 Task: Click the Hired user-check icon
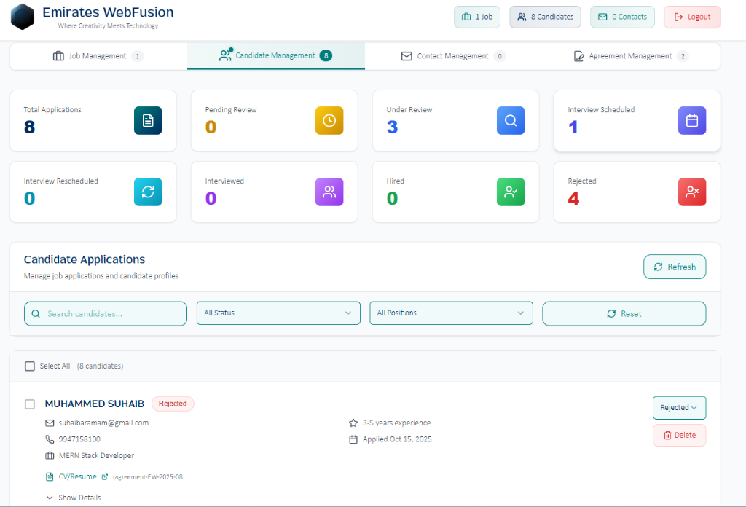(511, 192)
